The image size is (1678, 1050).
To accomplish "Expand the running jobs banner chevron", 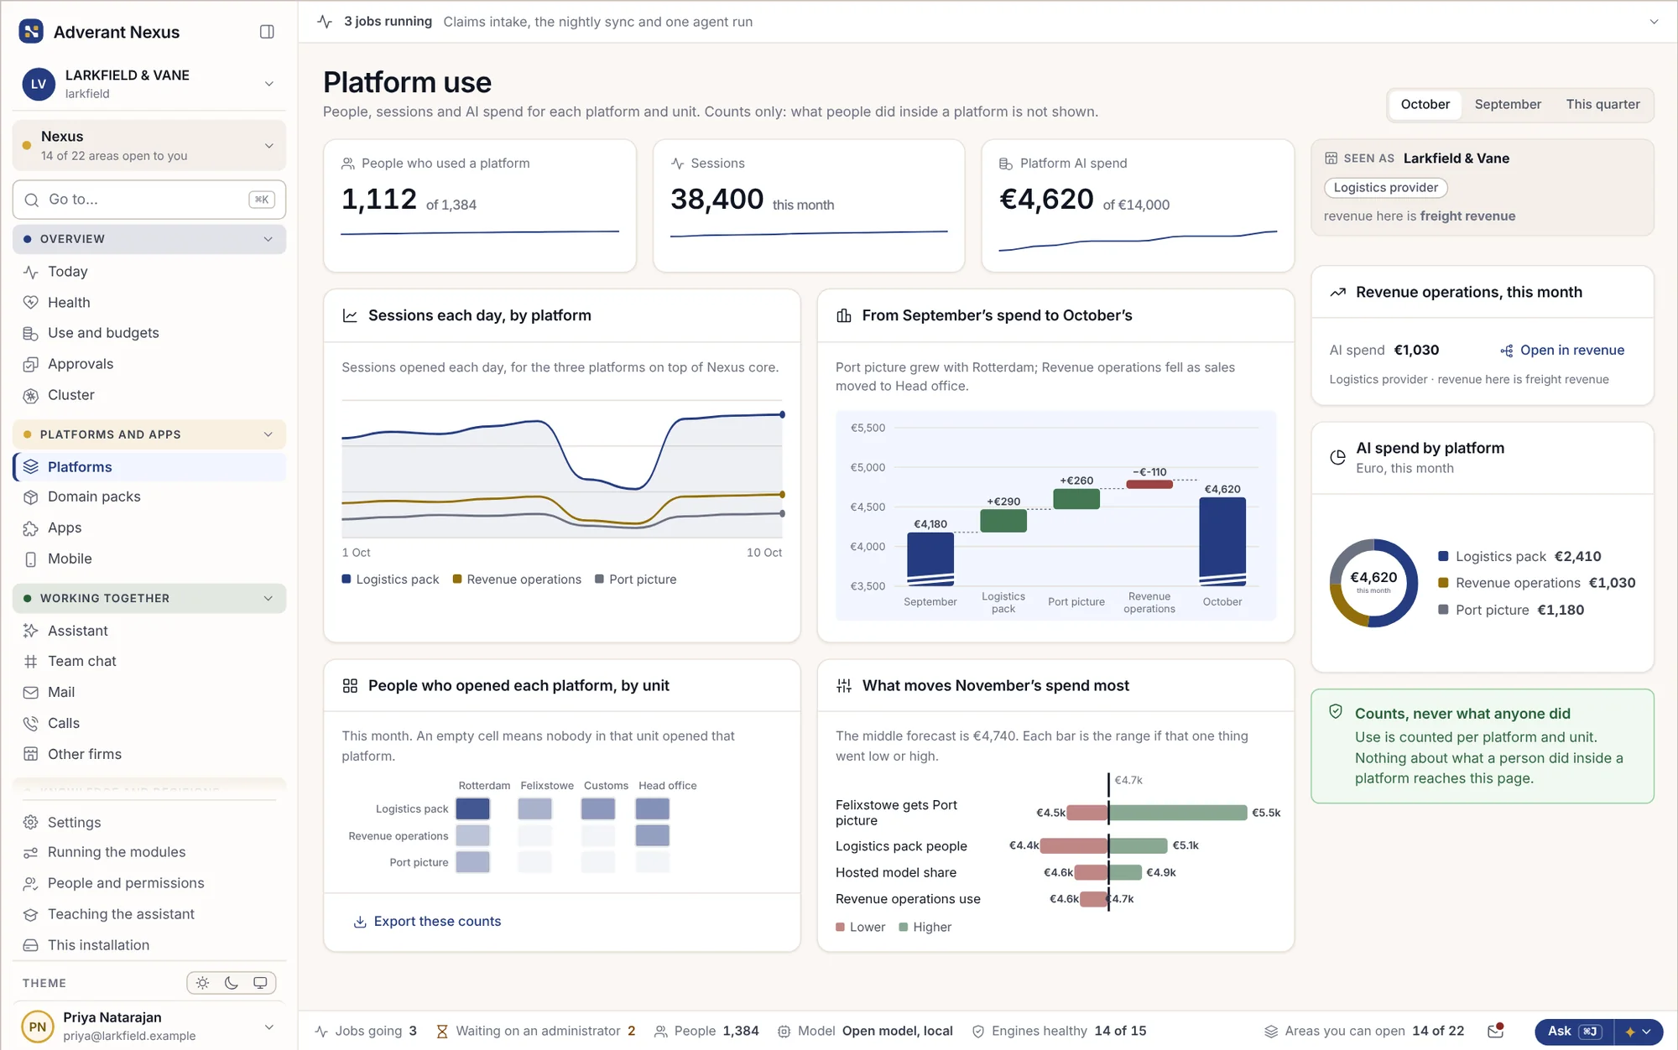I will (x=1654, y=22).
